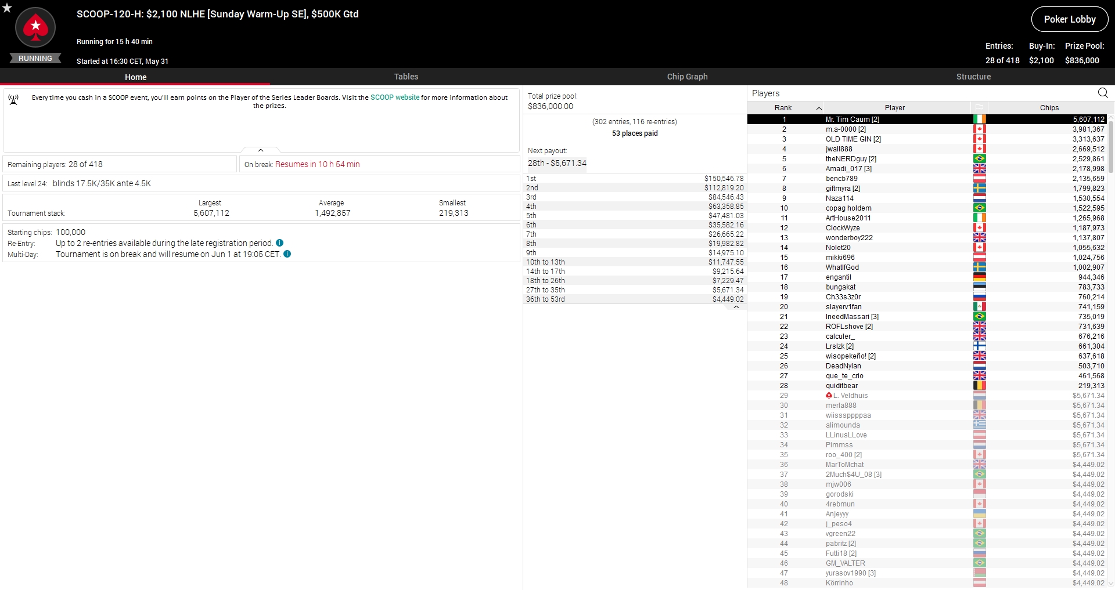Select eliminated player GM_VALTER
The height and width of the screenshot is (590, 1115).
click(x=927, y=563)
